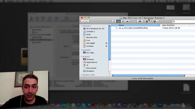
Task: Go back in Finder history
Action: coord(83,21)
